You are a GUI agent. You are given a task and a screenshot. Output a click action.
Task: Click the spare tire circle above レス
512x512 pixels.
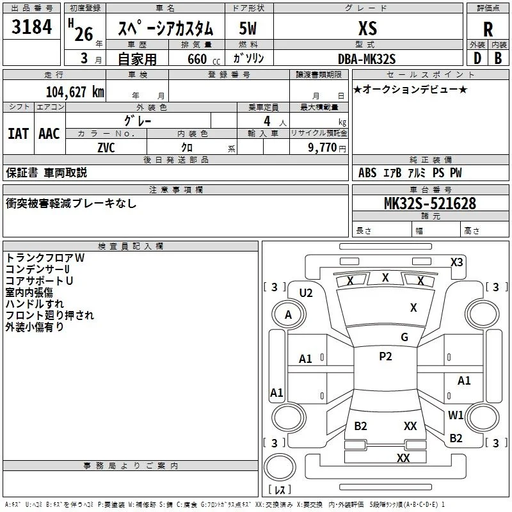(280, 467)
